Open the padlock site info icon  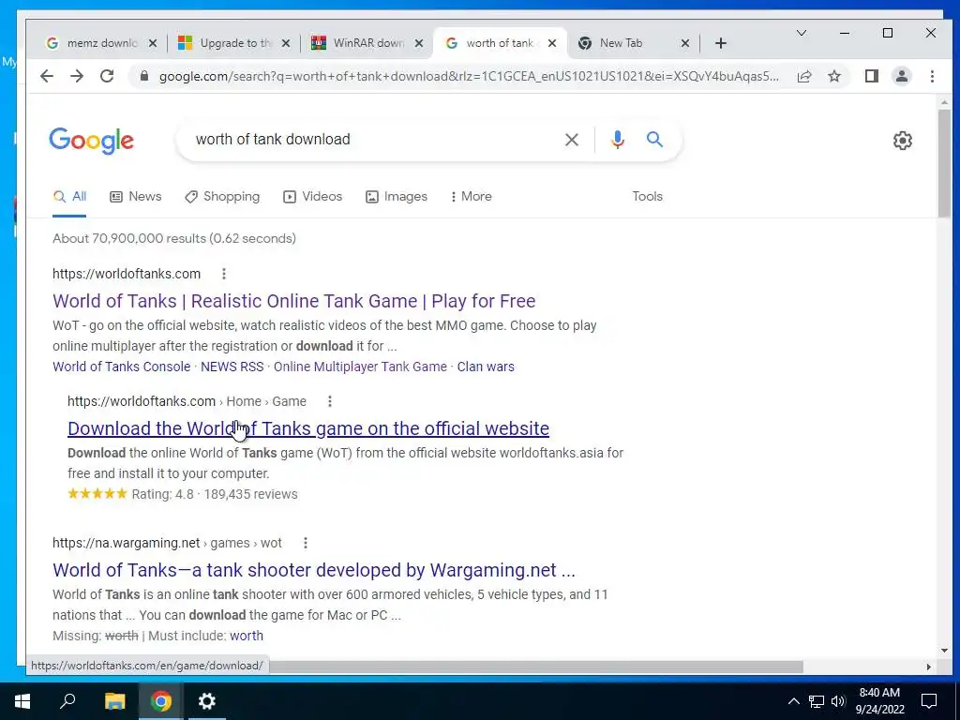pyautogui.click(x=144, y=76)
